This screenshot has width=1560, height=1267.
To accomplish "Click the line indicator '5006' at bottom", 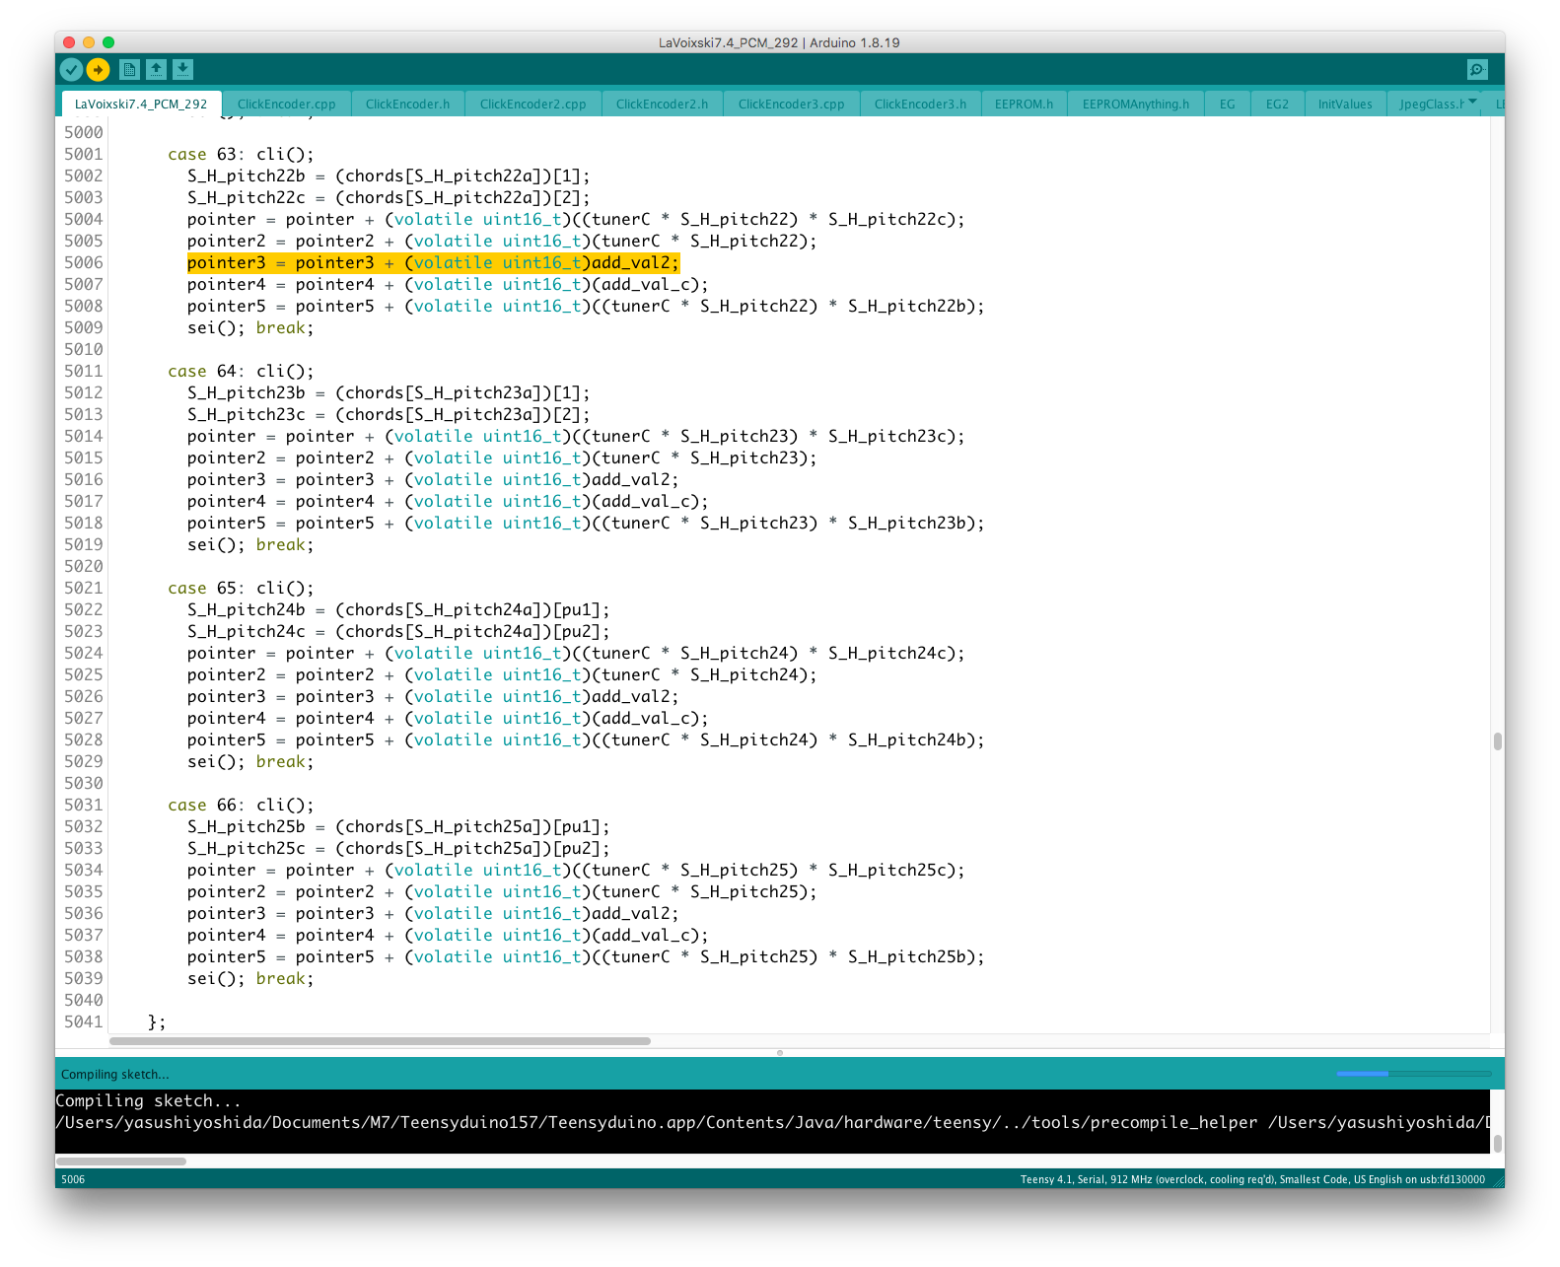I will 73,1179.
